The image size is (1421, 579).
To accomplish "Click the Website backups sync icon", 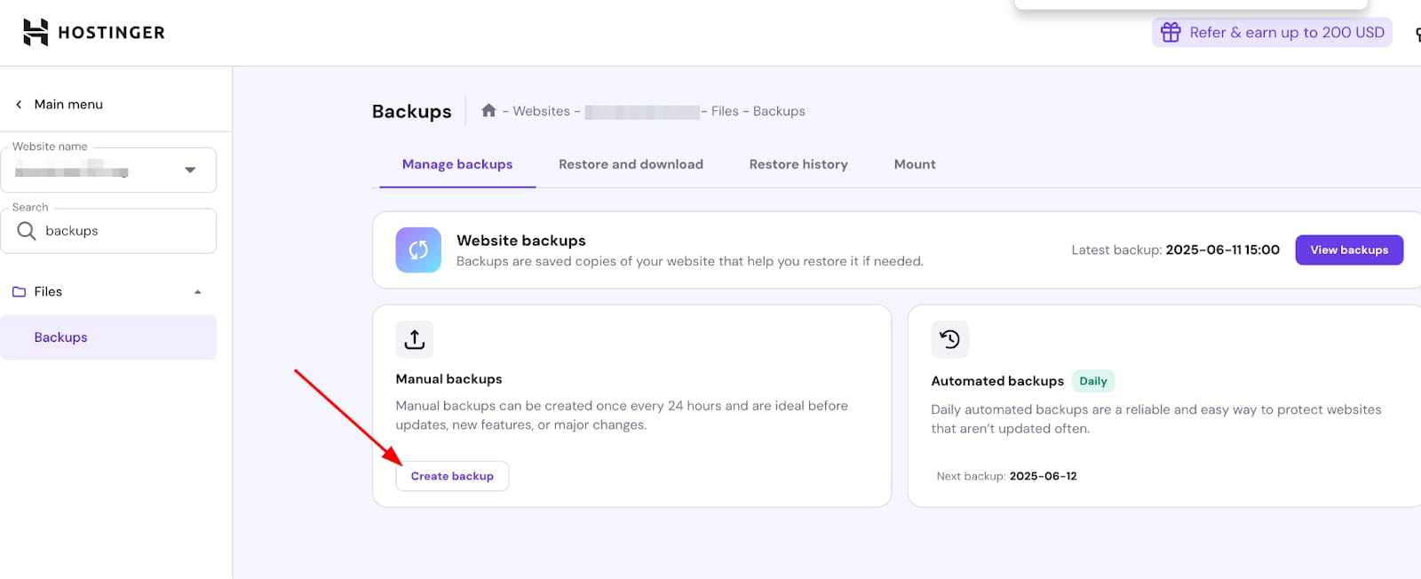I will point(418,250).
